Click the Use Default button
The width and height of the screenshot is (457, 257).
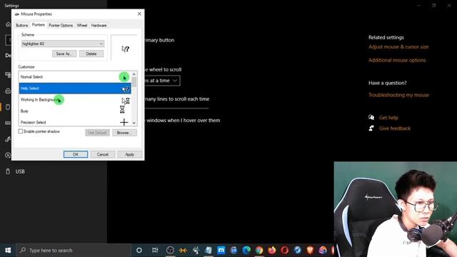point(97,133)
